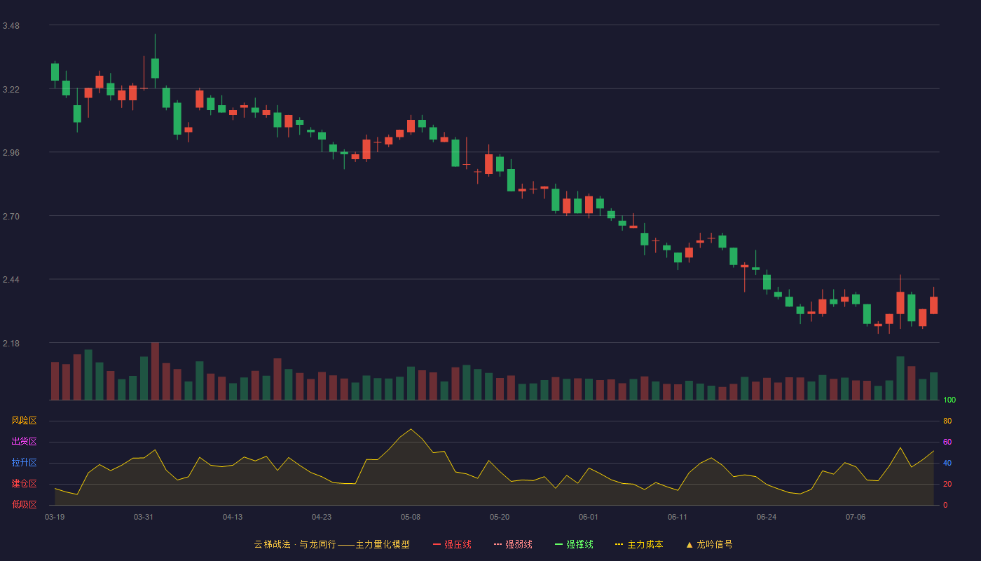
Task: Click the highest peak of the yellow indicator line
Action: [x=411, y=429]
